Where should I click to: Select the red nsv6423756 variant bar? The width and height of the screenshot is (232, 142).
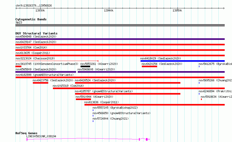point(41,83)
